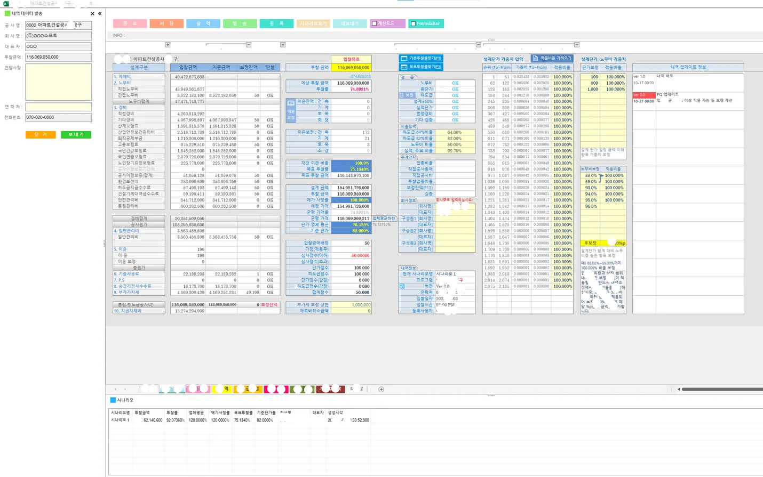Select the 3. 경비 row label
The image size is (763, 477).
[x=139, y=108]
